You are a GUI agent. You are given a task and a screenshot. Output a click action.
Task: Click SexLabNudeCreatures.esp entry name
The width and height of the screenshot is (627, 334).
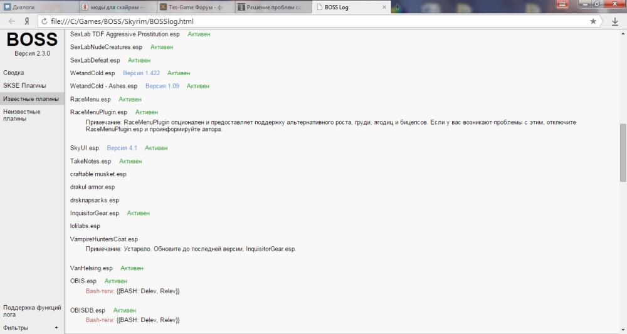coord(107,47)
